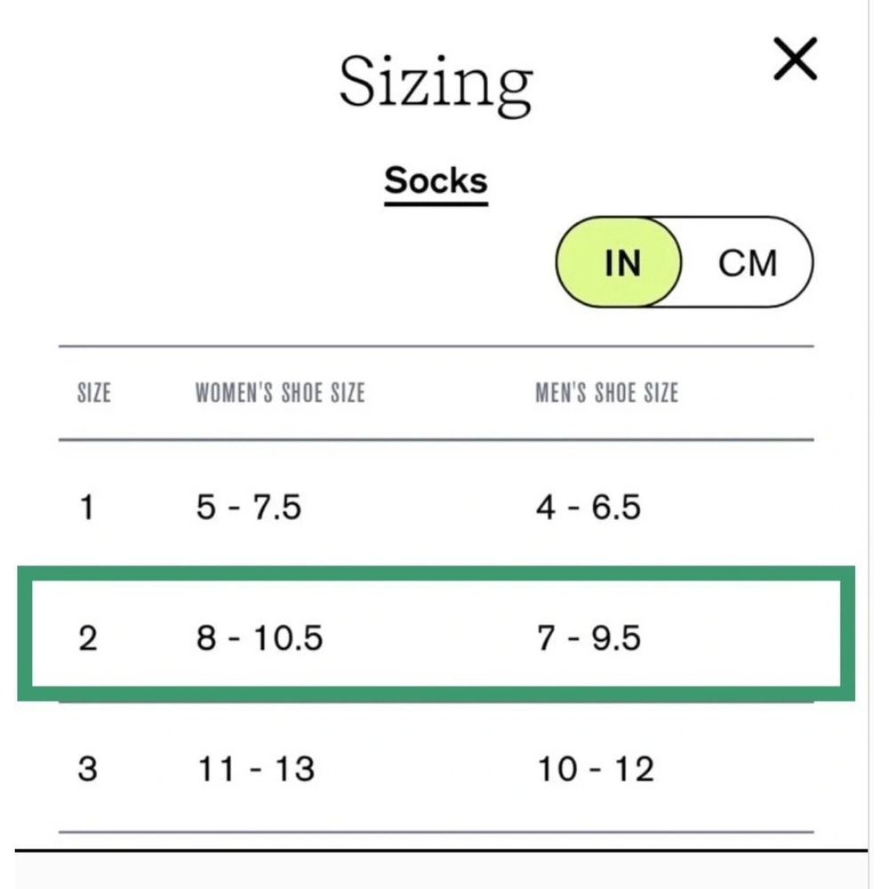The image size is (889, 889).
Task: Click women's range 11 - 13
Action: 256,769
